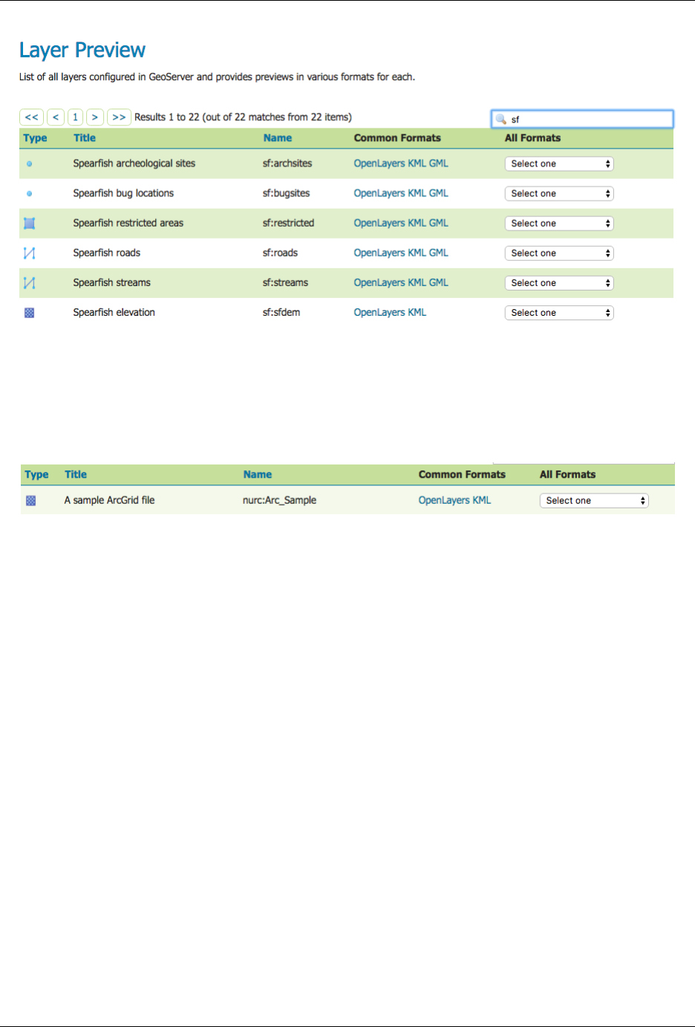The image size is (695, 1027).
Task: Open OpenLayers preview for sf:streams
Action: click(x=379, y=282)
